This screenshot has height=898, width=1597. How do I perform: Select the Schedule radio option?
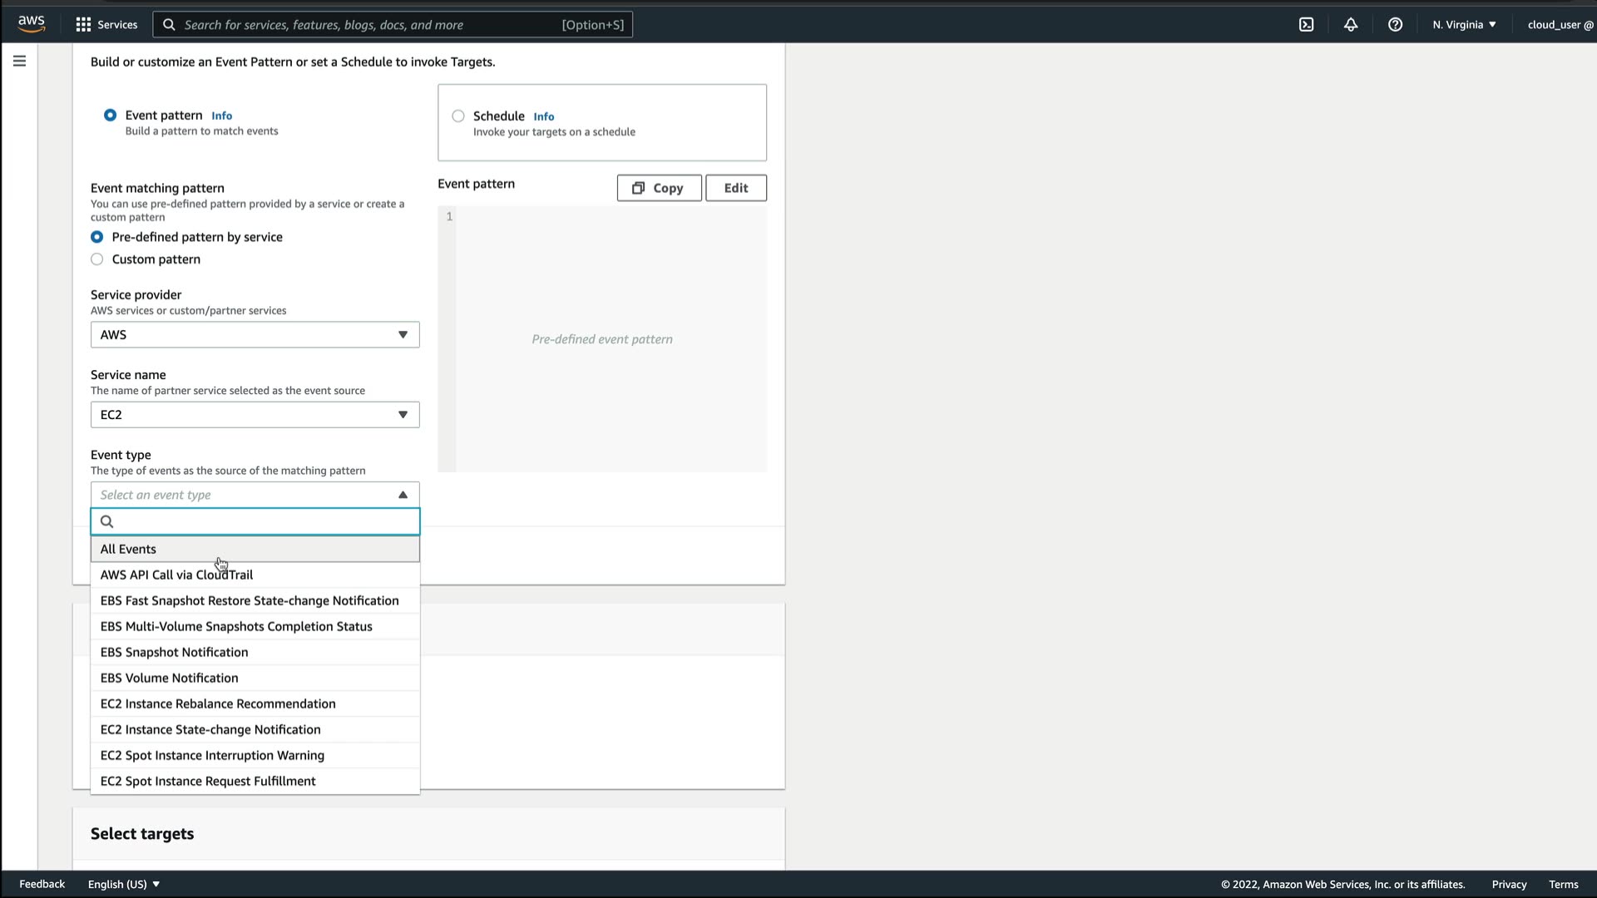458,116
